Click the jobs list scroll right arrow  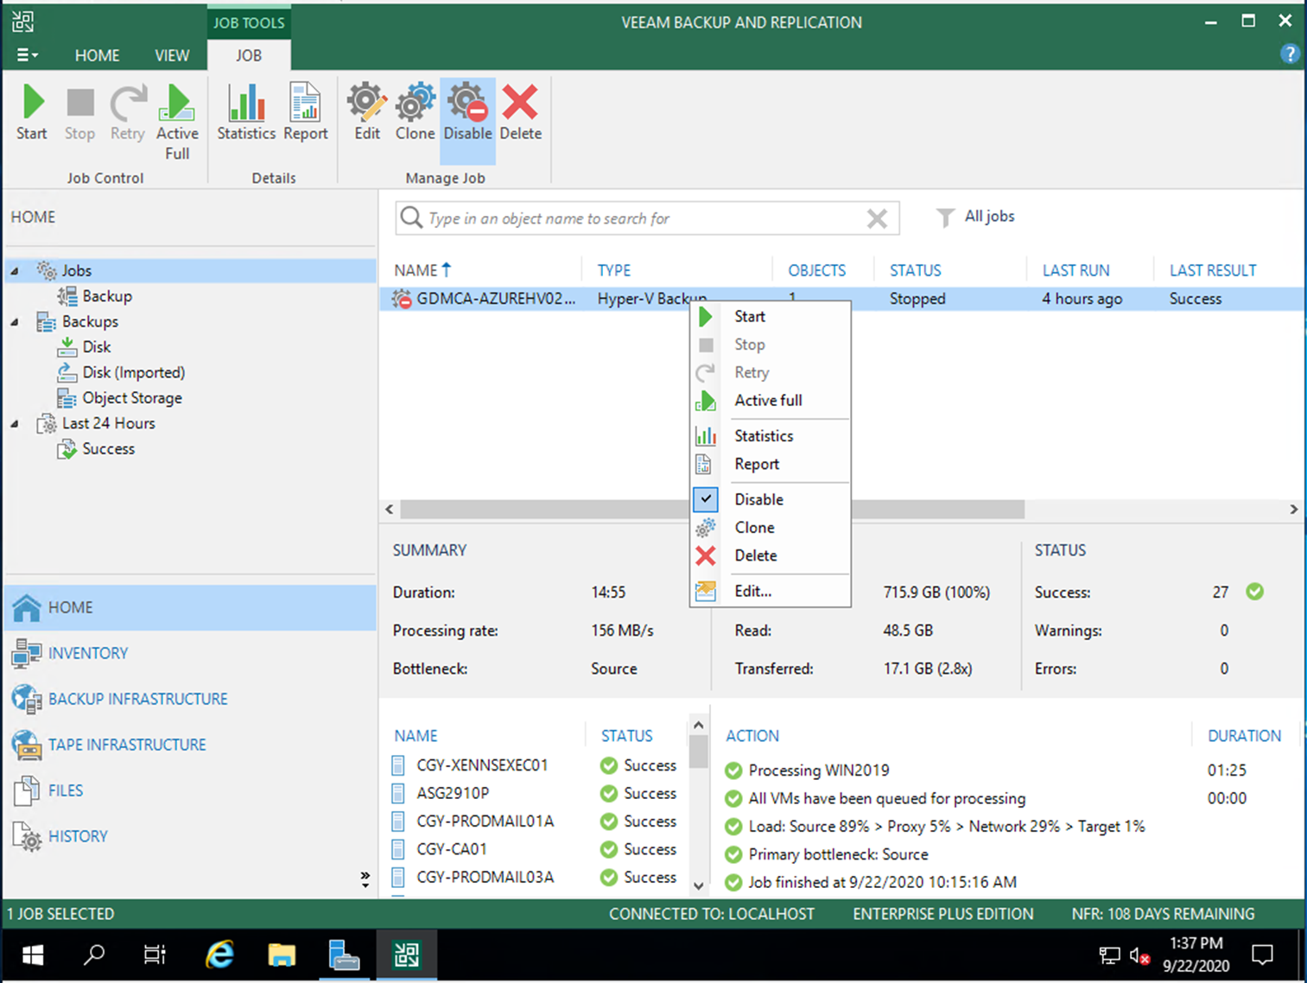click(x=1293, y=510)
